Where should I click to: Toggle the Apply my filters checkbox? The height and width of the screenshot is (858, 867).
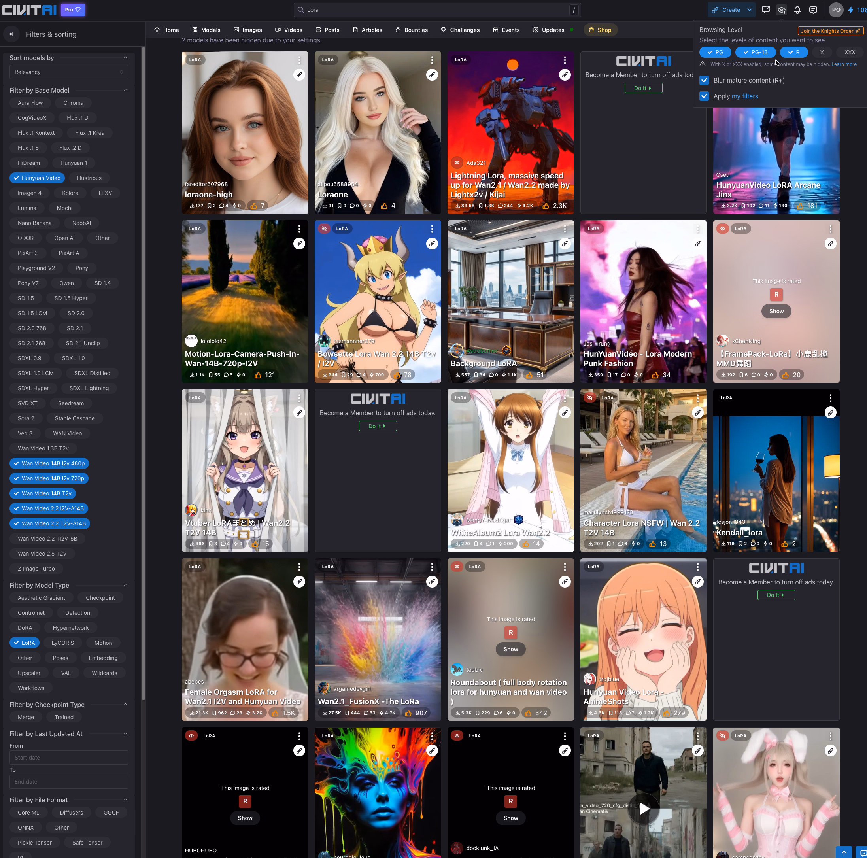click(x=704, y=96)
